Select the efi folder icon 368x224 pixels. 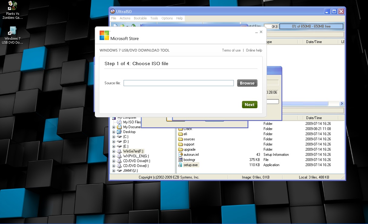click(x=181, y=134)
